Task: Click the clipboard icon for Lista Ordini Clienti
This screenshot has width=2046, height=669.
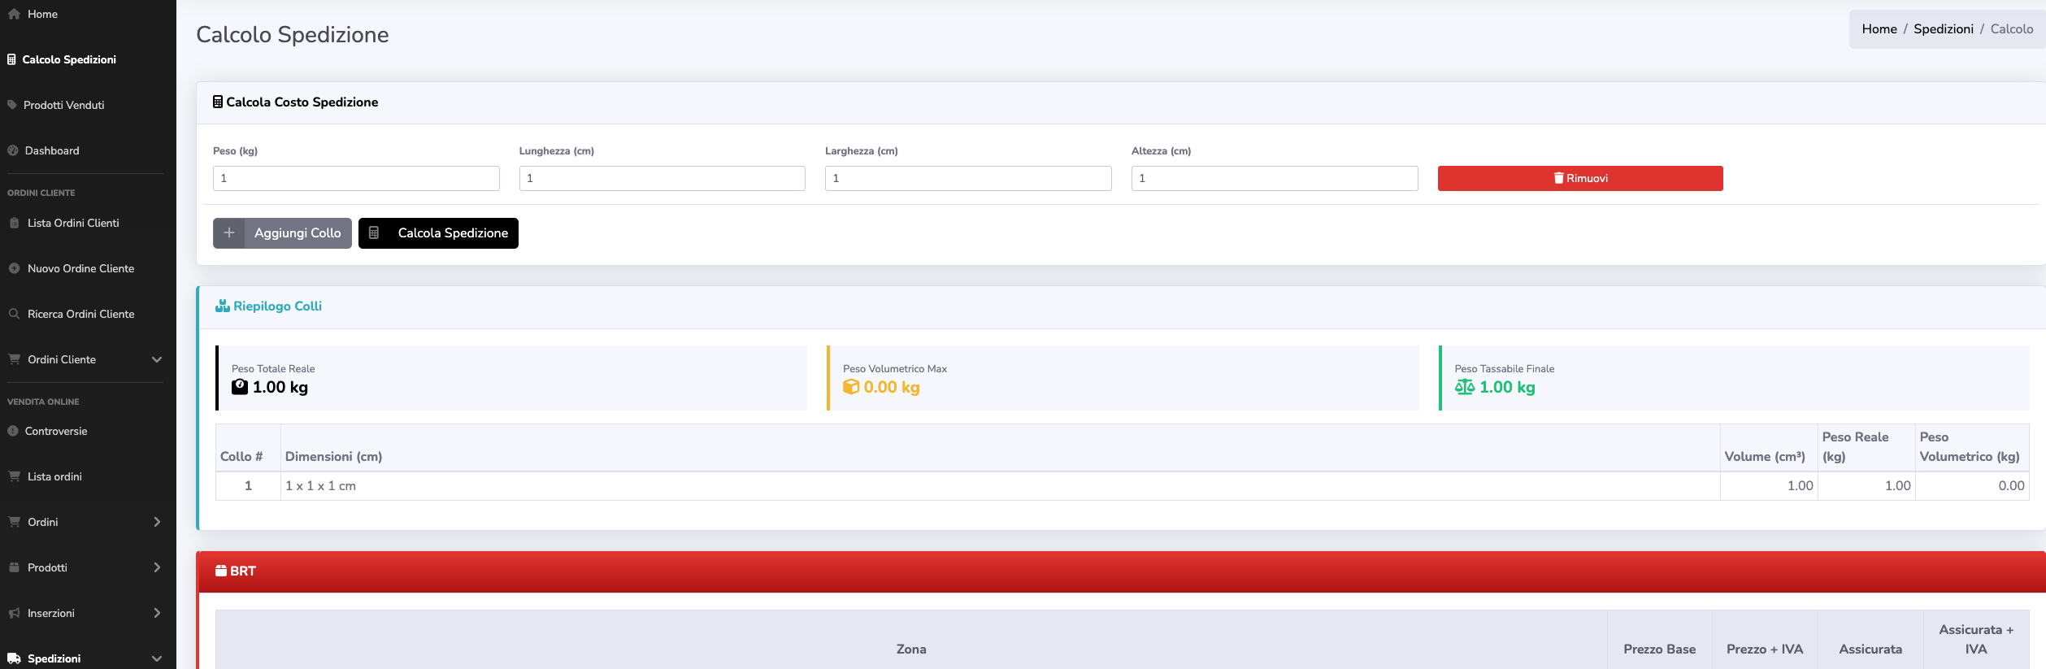Action: 14,223
